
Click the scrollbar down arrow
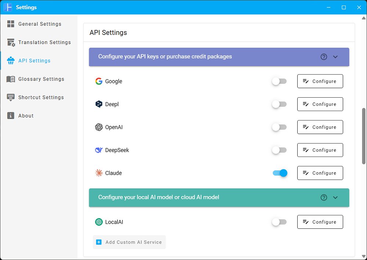(x=364, y=256)
